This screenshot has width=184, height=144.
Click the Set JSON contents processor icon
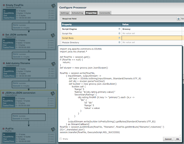tap(53, 35)
